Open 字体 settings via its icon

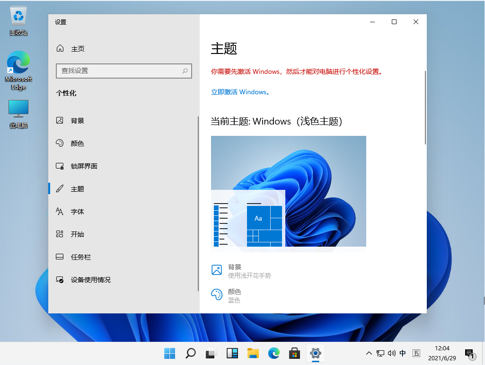click(60, 211)
